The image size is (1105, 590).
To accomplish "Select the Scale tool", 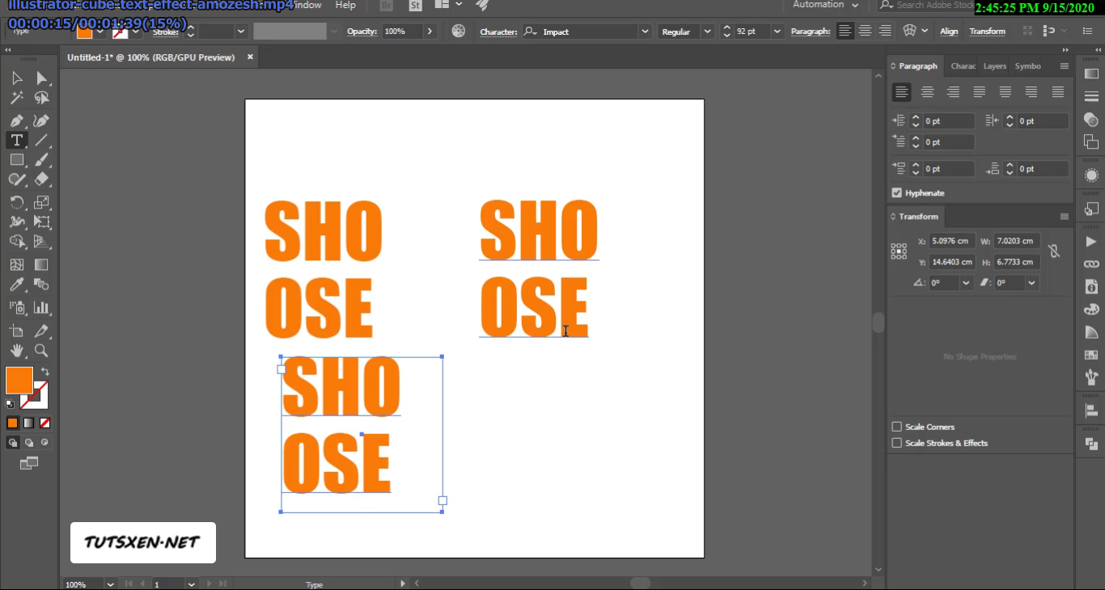I will [x=41, y=202].
